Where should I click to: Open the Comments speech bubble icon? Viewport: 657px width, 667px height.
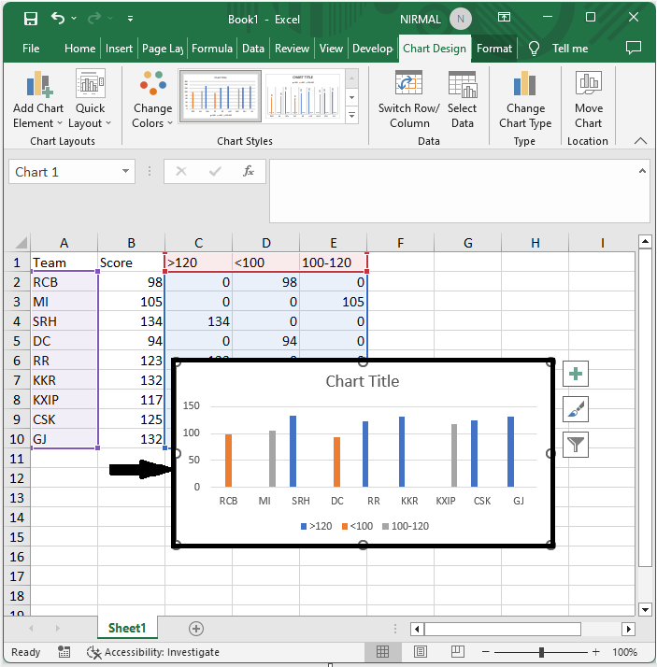tap(634, 48)
